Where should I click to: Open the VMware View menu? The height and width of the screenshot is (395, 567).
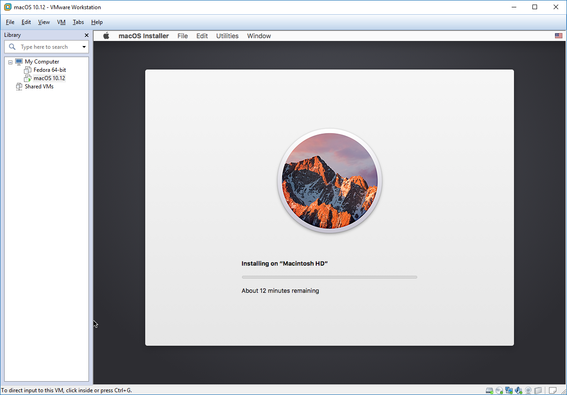pos(44,22)
